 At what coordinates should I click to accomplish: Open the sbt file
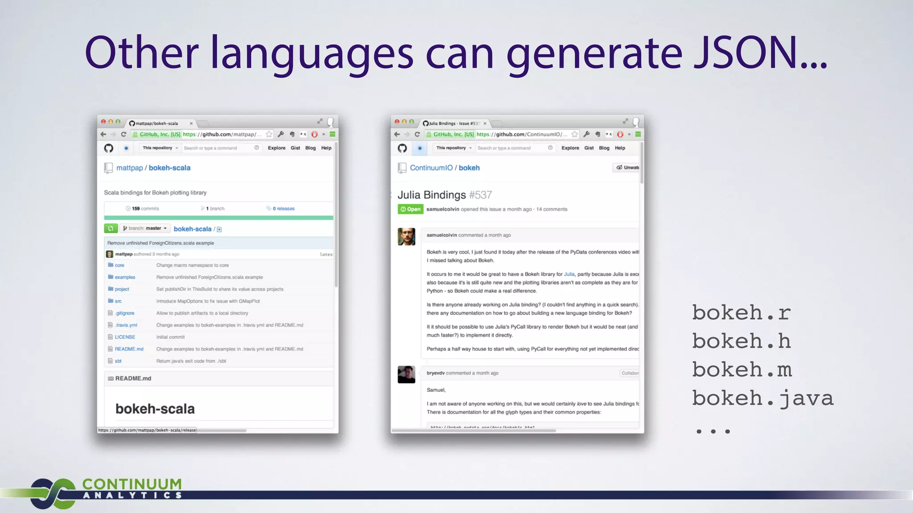(118, 362)
